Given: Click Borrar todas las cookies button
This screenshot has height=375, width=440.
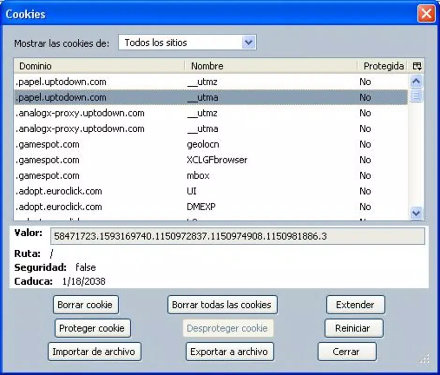Looking at the screenshot, I should [x=222, y=305].
